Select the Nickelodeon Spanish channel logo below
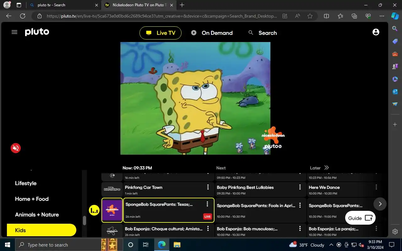 112,231
